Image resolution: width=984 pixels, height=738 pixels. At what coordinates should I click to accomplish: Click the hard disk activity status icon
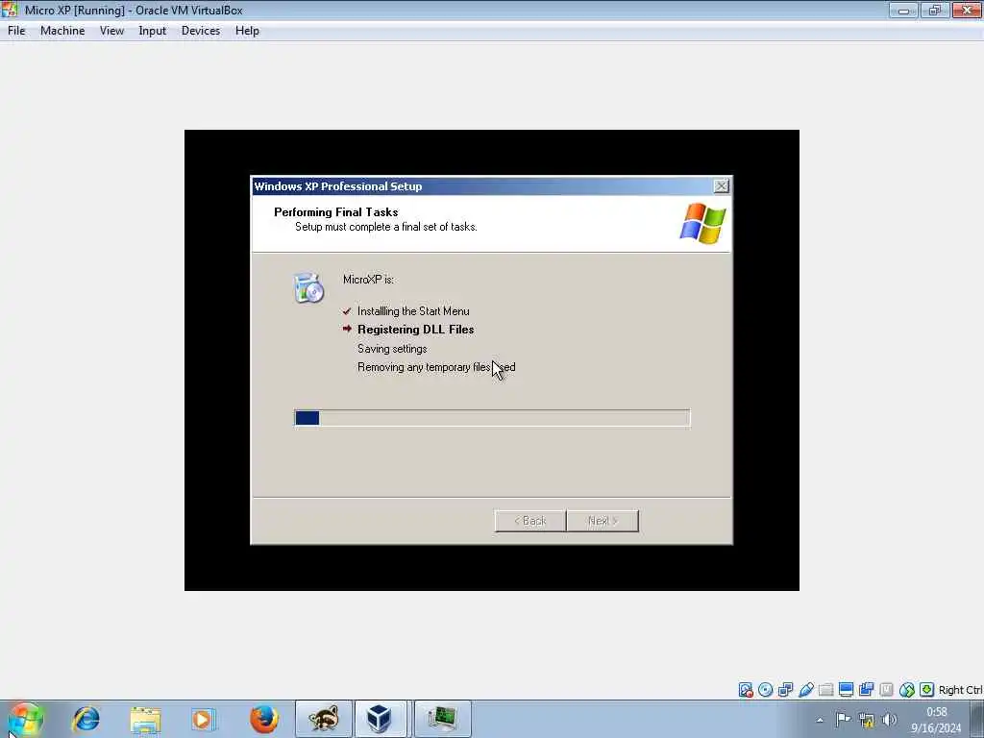click(745, 690)
